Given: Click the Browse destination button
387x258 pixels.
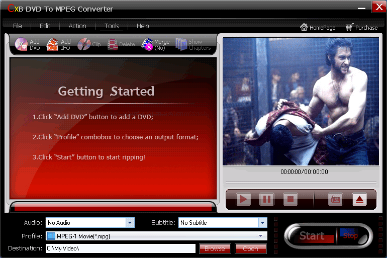Looking at the screenshot, I should click(x=215, y=248).
